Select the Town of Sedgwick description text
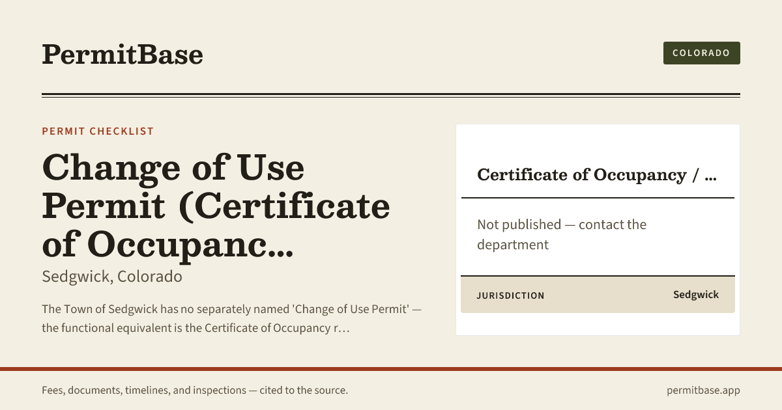782x410 pixels. pyautogui.click(x=231, y=318)
